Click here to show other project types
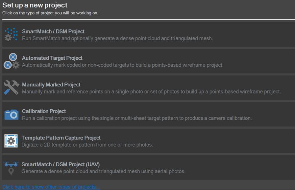295x190 pixels. [51, 187]
